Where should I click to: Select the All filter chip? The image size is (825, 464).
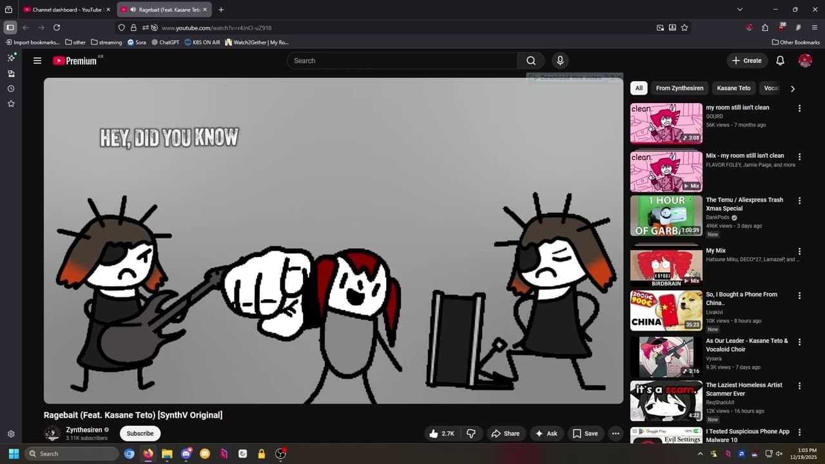pos(639,88)
